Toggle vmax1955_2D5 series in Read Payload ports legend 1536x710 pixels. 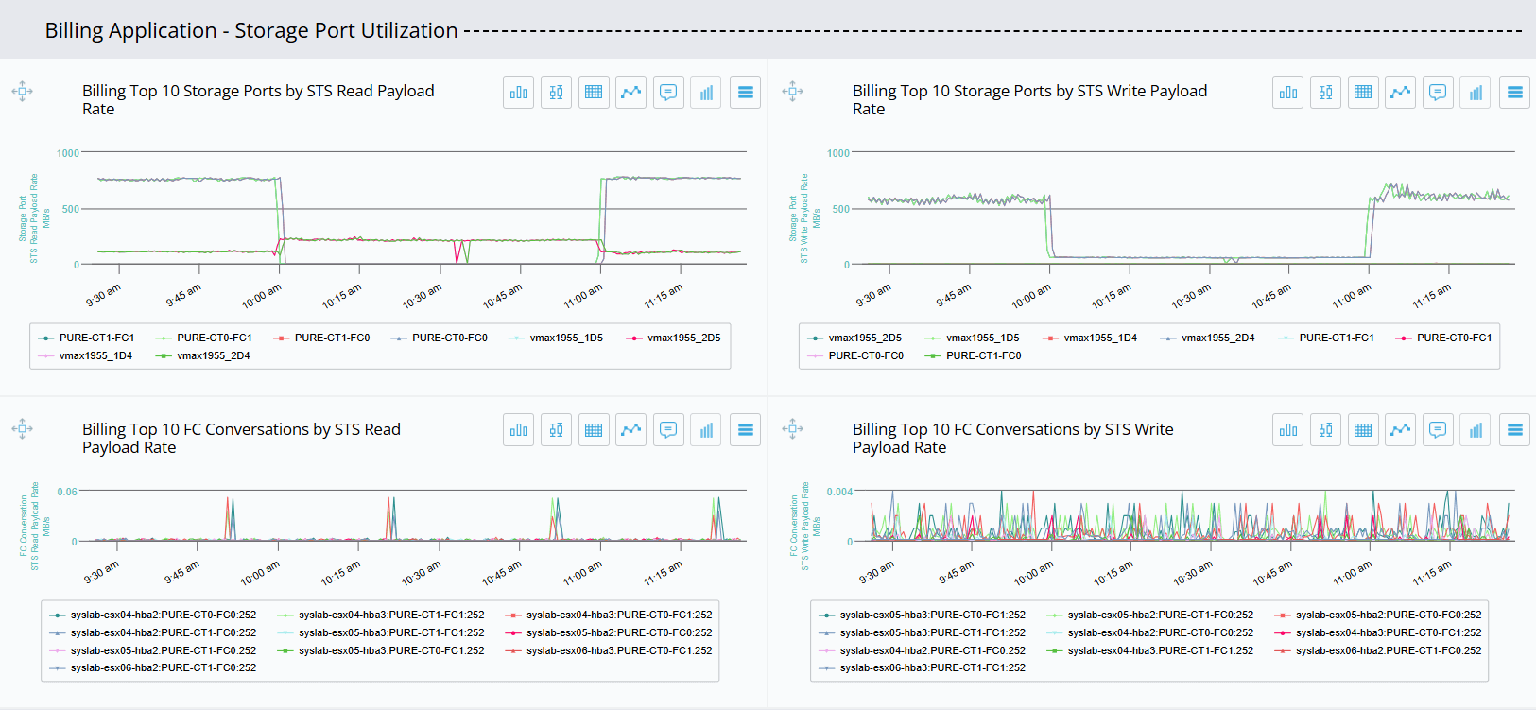click(x=674, y=338)
